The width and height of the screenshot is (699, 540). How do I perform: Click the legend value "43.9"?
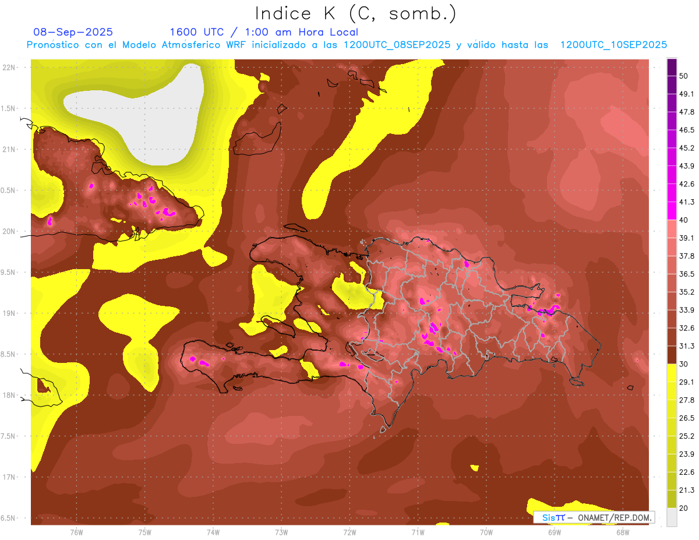click(x=686, y=166)
